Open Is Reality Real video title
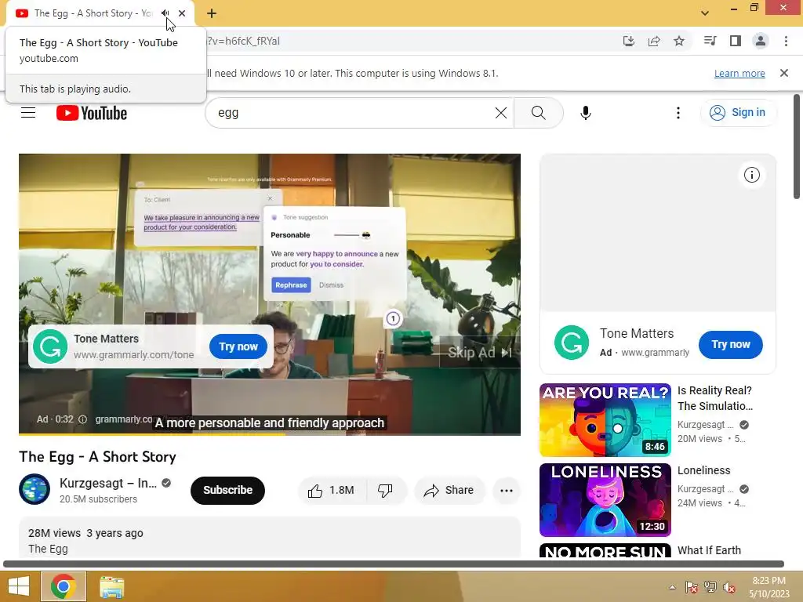 [x=715, y=398]
